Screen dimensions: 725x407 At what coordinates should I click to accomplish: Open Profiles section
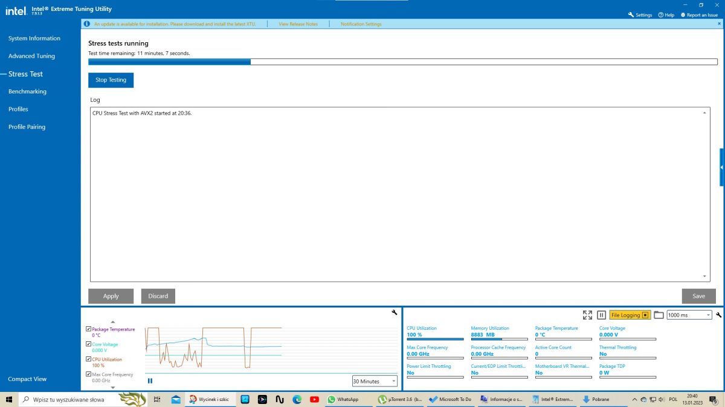[x=18, y=109]
